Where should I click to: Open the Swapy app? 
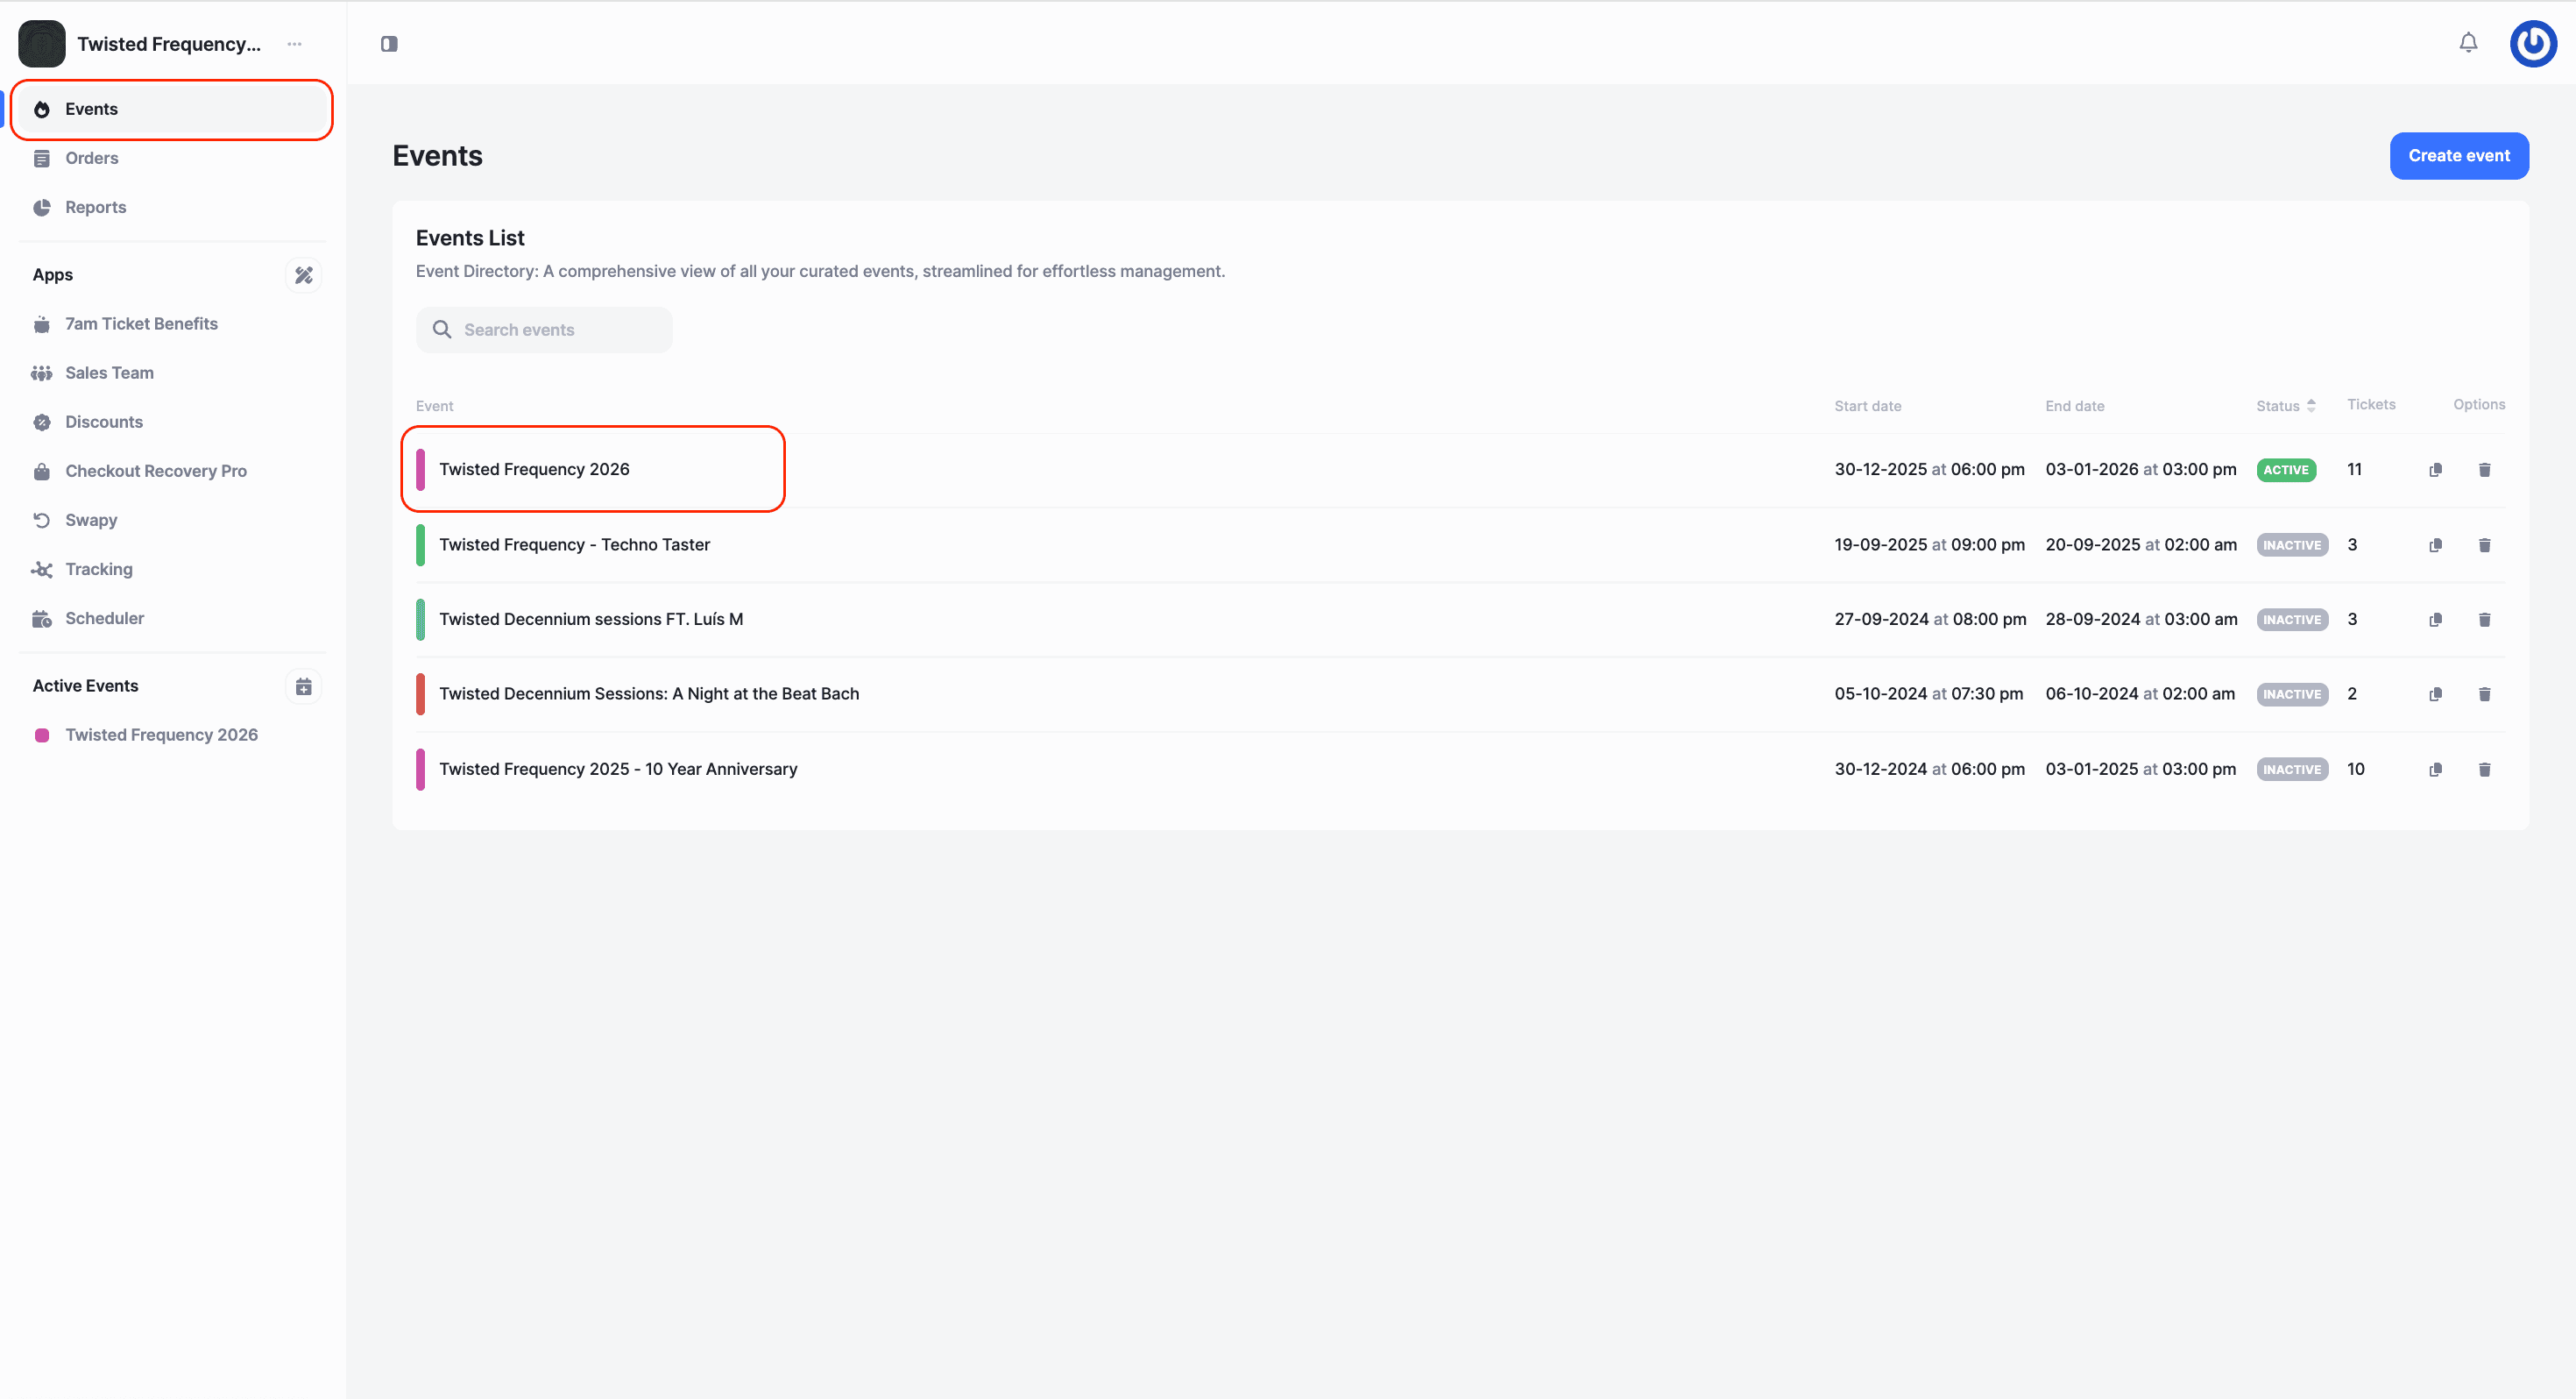pos(90,521)
